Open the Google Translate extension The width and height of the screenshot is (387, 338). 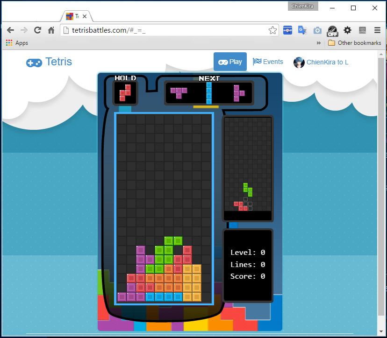click(x=302, y=30)
